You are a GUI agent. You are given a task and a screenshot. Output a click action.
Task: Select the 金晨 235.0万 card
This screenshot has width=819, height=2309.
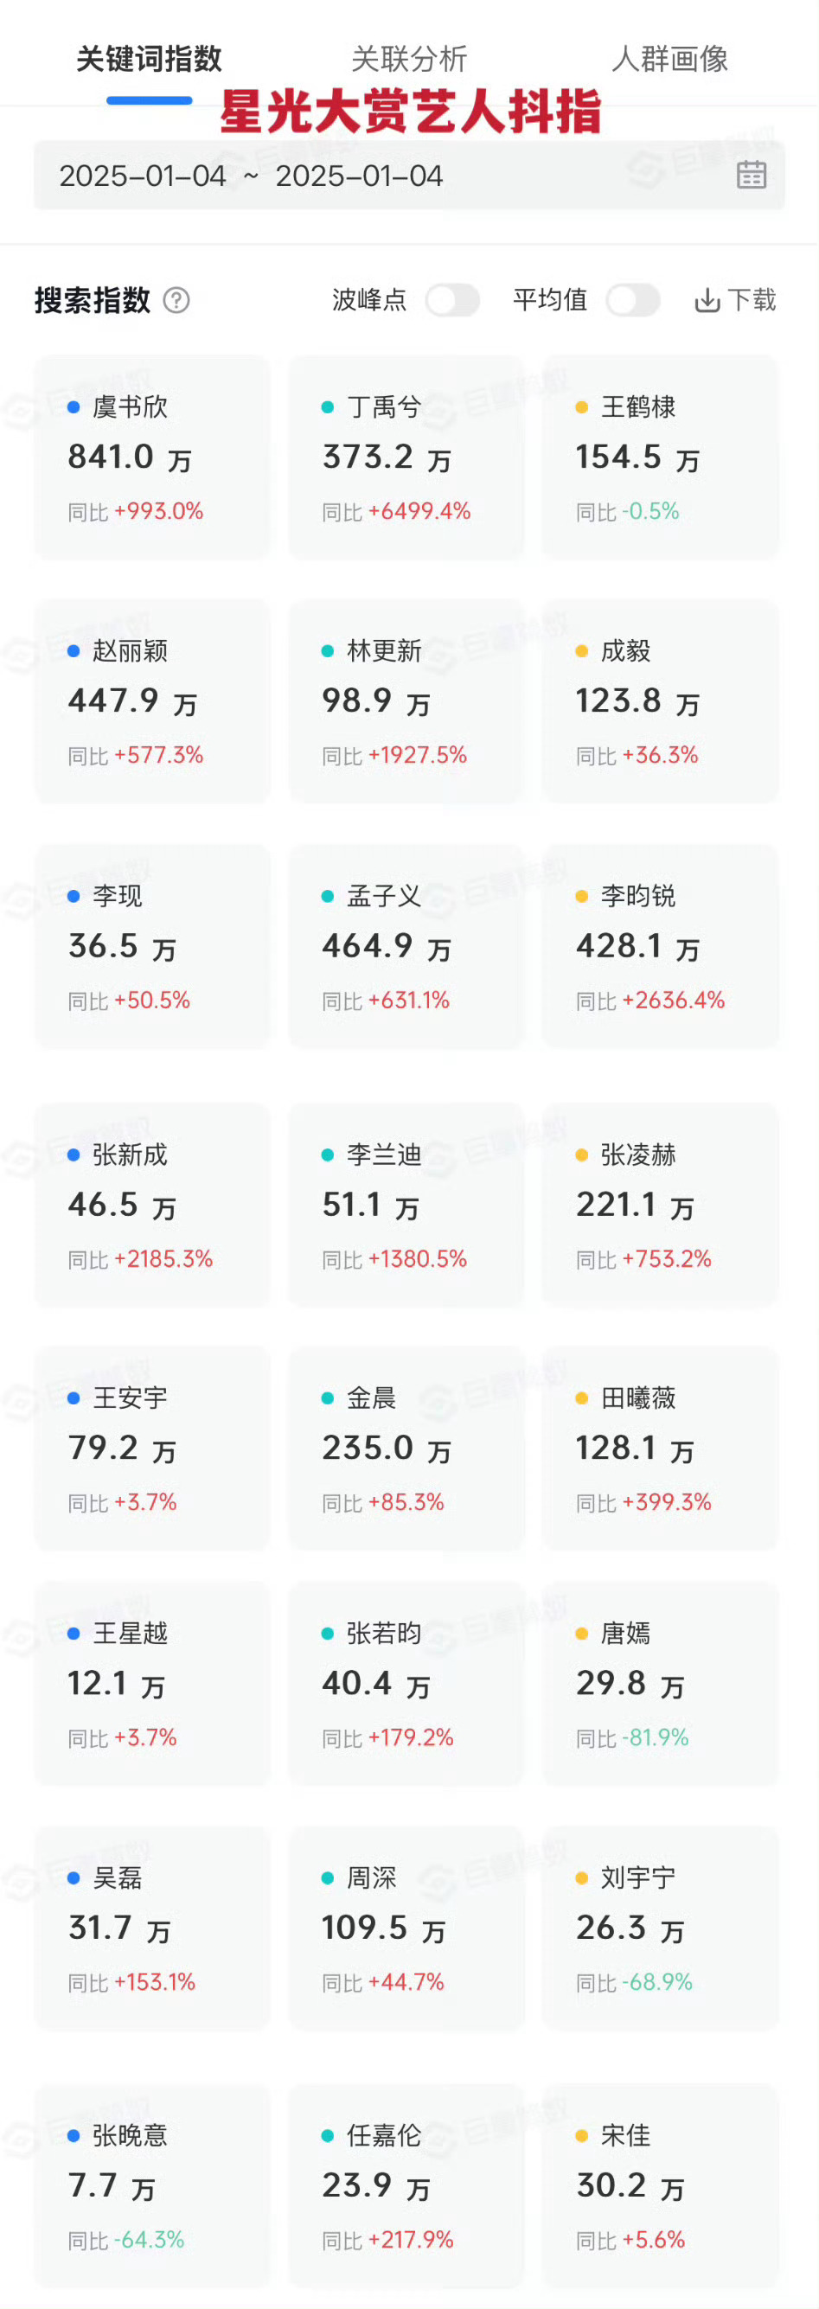click(x=406, y=1449)
